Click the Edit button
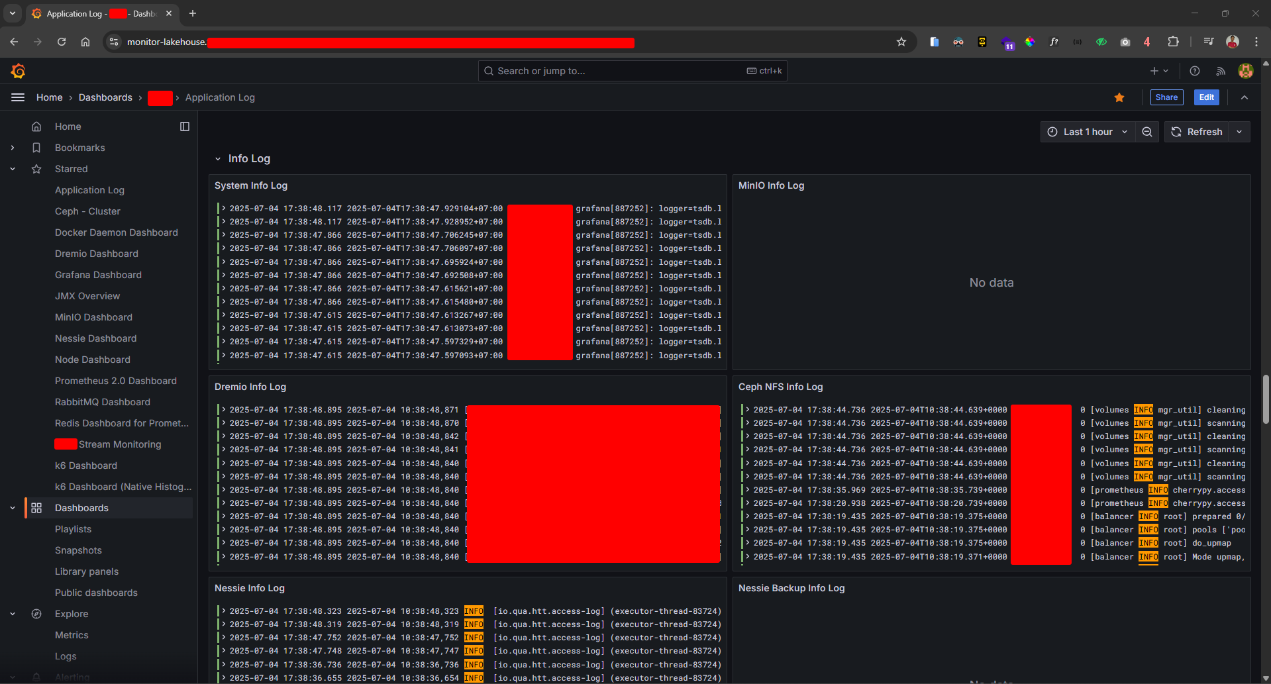The width and height of the screenshot is (1271, 684). (1205, 97)
